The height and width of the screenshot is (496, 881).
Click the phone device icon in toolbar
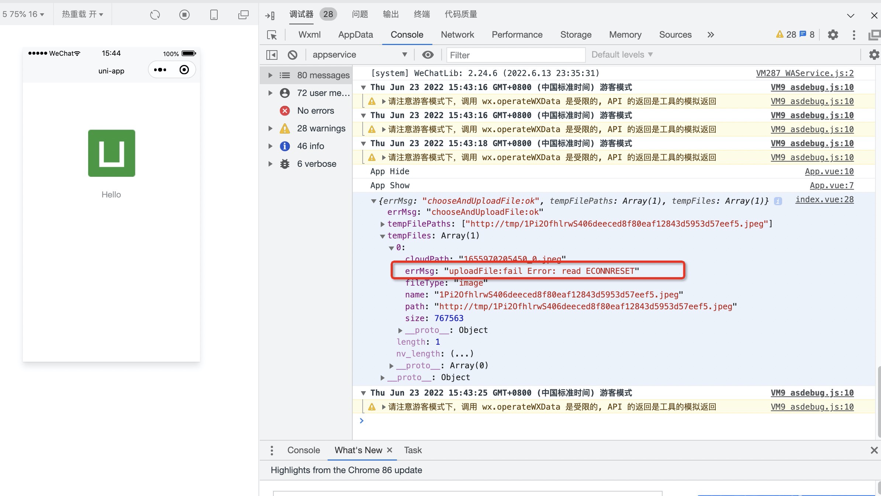click(x=214, y=15)
